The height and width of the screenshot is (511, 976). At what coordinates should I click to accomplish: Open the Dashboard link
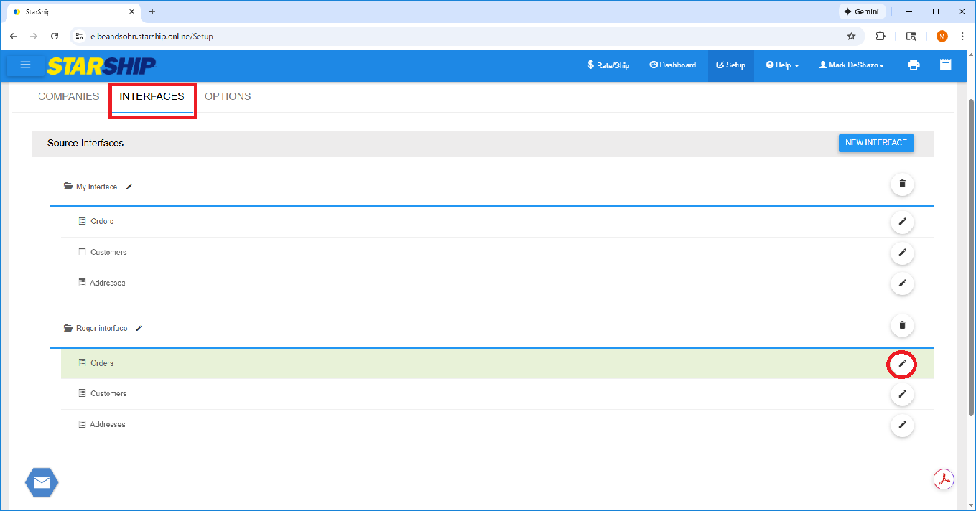672,65
